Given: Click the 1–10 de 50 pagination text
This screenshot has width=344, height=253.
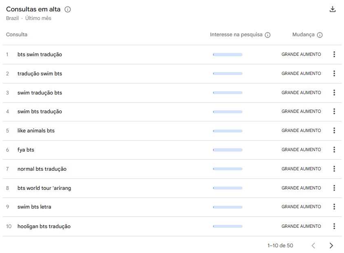Looking at the screenshot, I should point(280,246).
